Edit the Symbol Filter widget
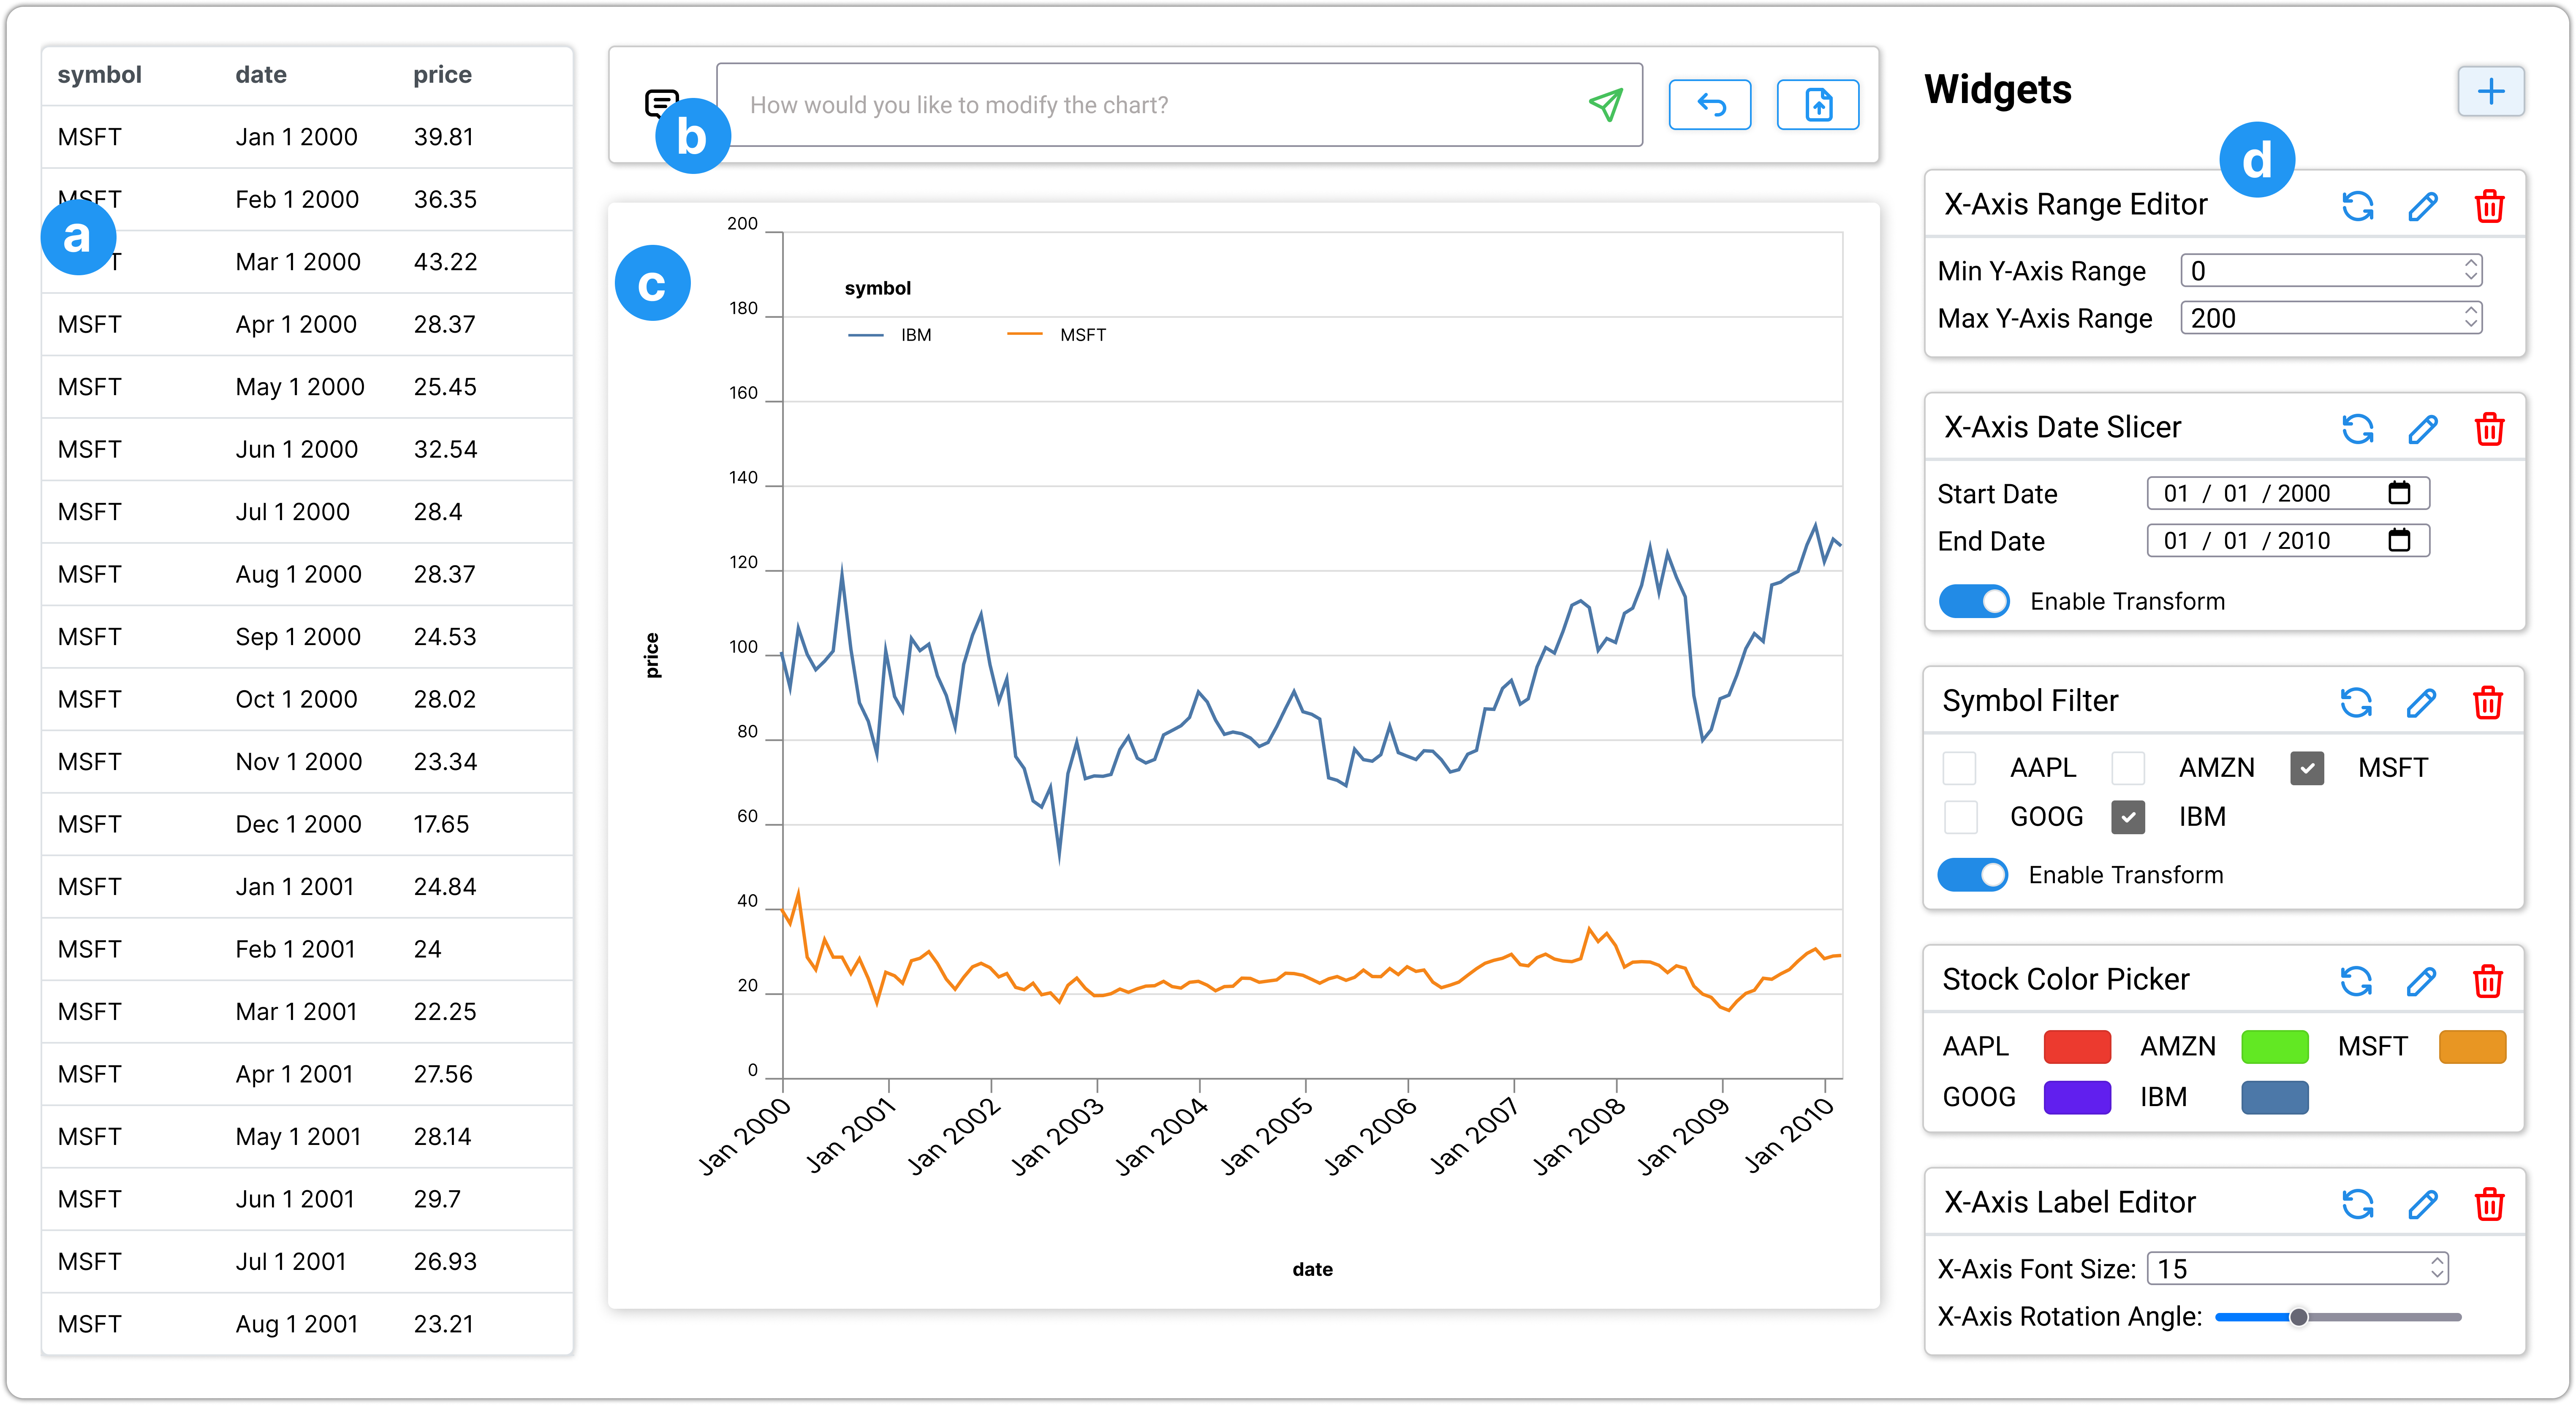2576x1405 pixels. pyautogui.click(x=2421, y=702)
